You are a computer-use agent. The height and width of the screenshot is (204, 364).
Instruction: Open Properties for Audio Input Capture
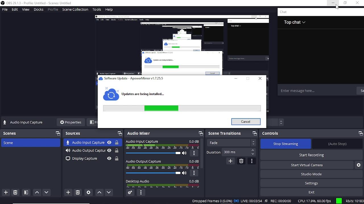(71, 122)
